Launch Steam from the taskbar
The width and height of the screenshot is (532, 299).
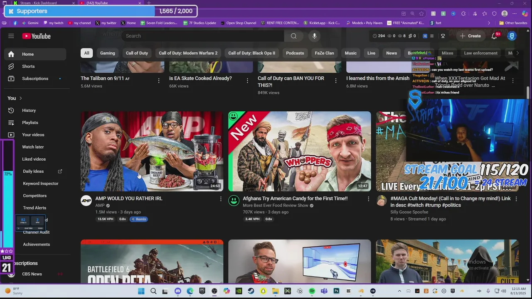[251, 291]
